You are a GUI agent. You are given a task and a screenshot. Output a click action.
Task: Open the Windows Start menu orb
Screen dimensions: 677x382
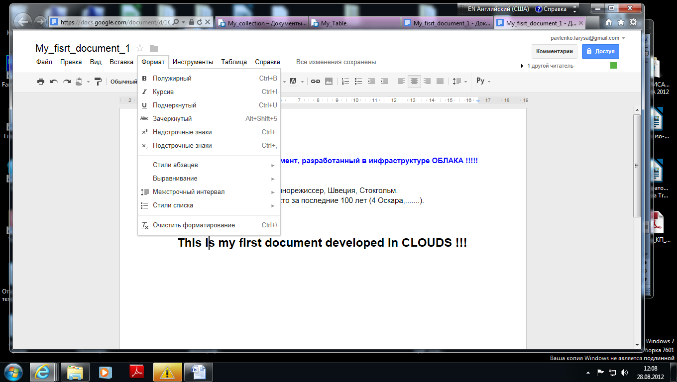[13, 371]
